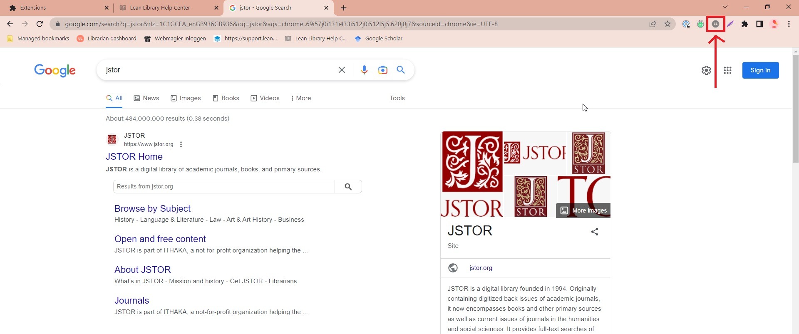799x334 pixels.
Task: Switch to the Images results tab
Action: pos(186,98)
